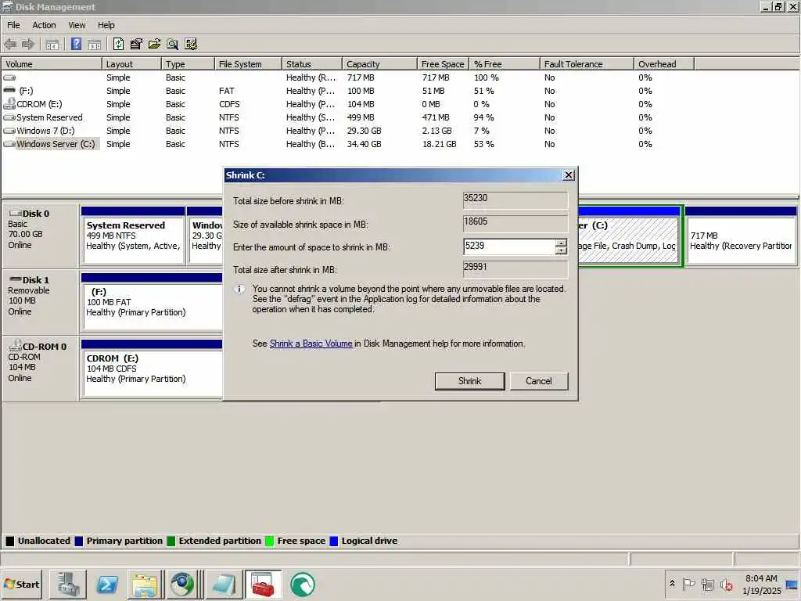This screenshot has height=601, width=801.
Task: Close the Shrink C: dialog
Action: pyautogui.click(x=569, y=175)
